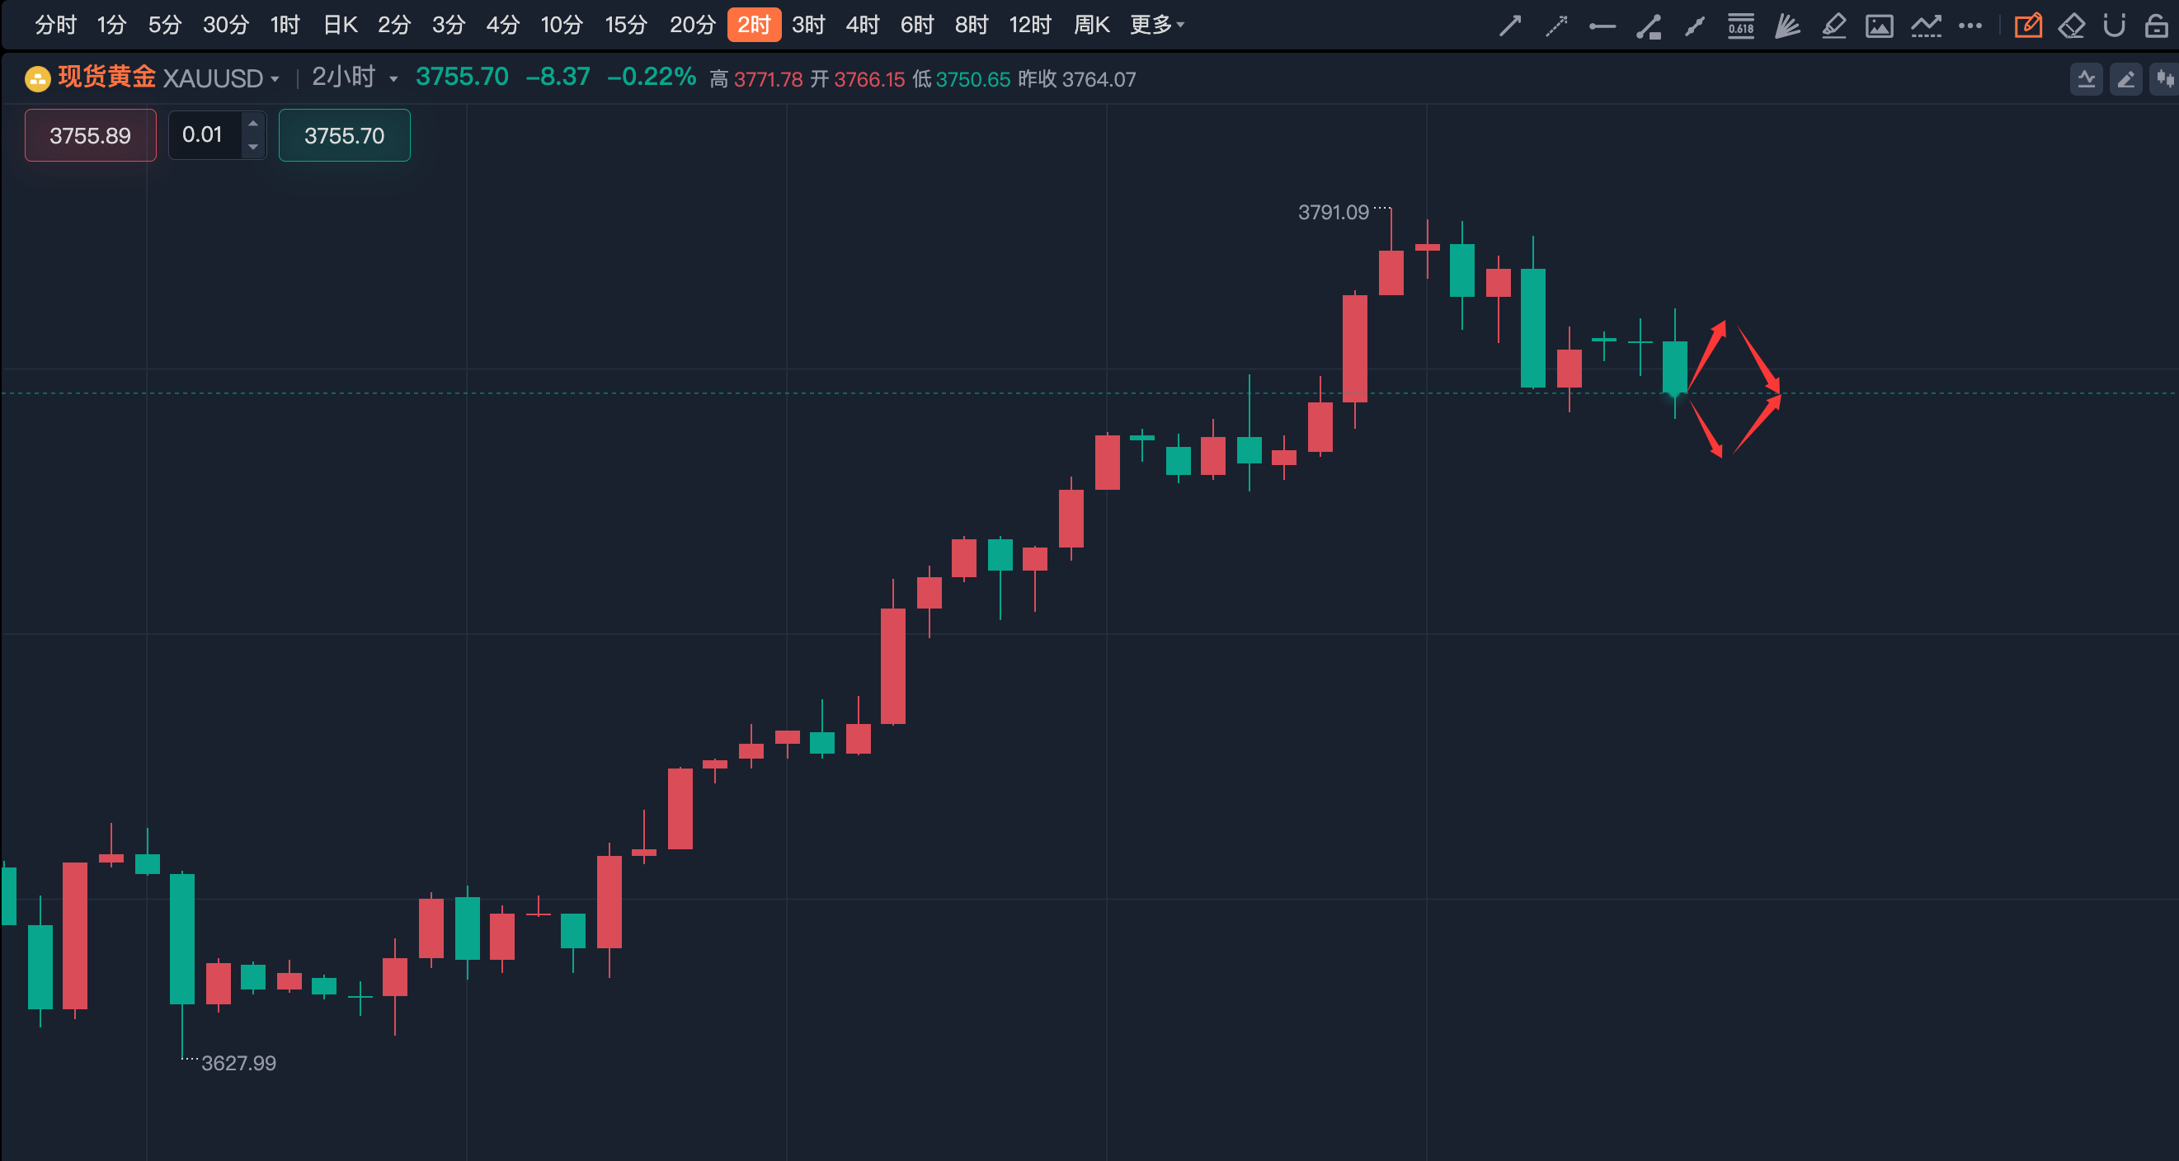This screenshot has width=2179, height=1161.
Task: Expand the XAUUSD symbol selector
Action: (x=220, y=78)
